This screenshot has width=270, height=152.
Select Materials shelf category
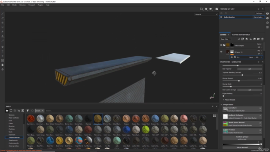(12, 135)
